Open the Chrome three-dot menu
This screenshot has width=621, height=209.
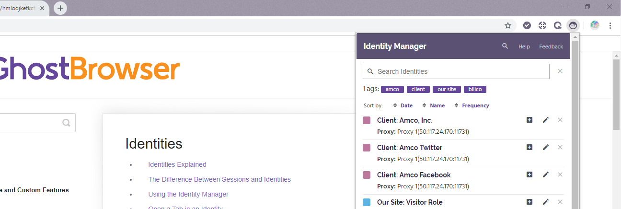click(x=610, y=25)
